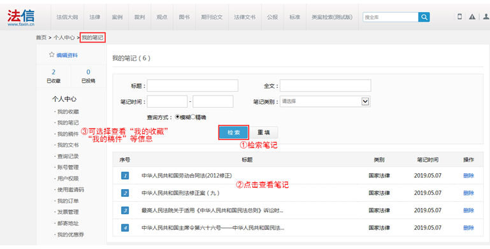Open the 编辑资料 link
Image resolution: width=490 pixels, height=249 pixels.
[x=67, y=55]
